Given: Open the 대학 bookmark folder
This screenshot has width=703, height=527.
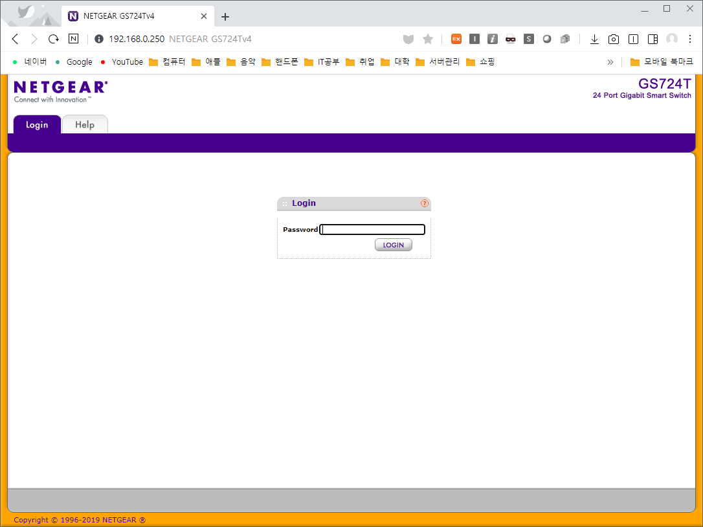Looking at the screenshot, I should pyautogui.click(x=396, y=62).
